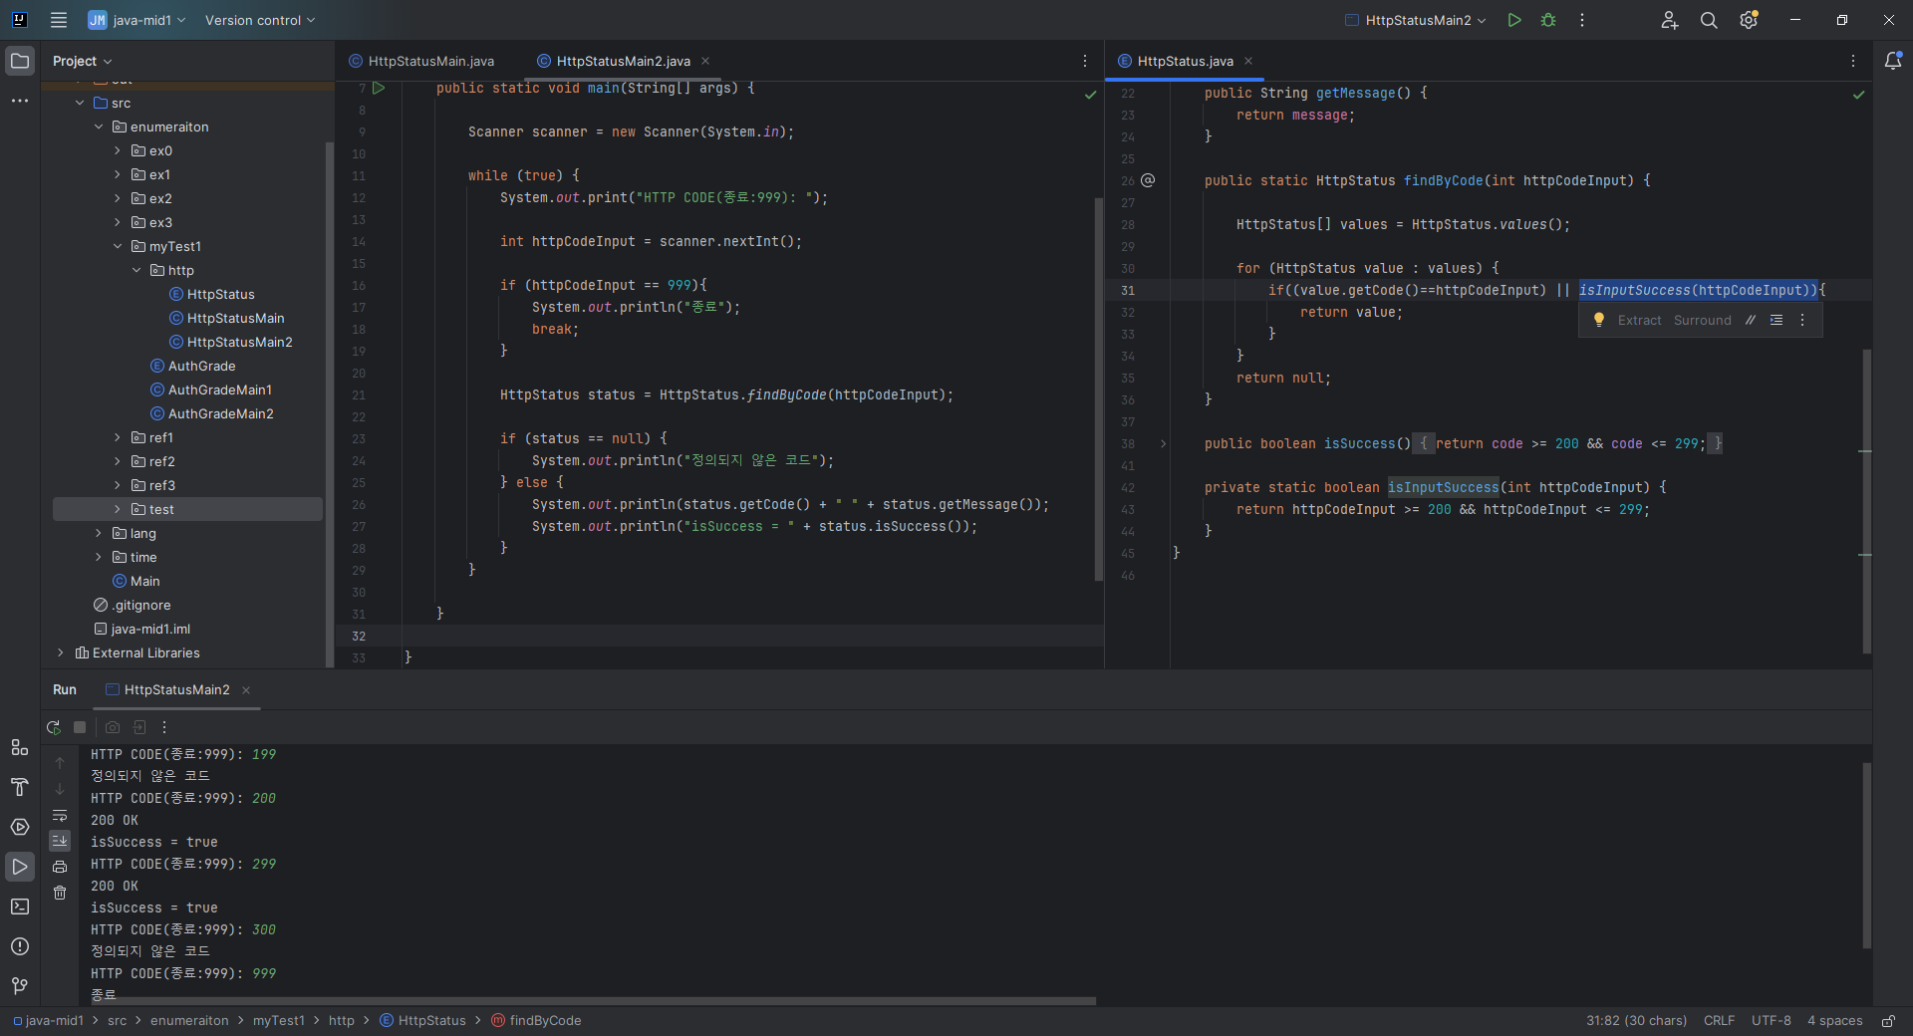Click the left editor vertical scrollbar
The image size is (1913, 1036).
point(1099,388)
